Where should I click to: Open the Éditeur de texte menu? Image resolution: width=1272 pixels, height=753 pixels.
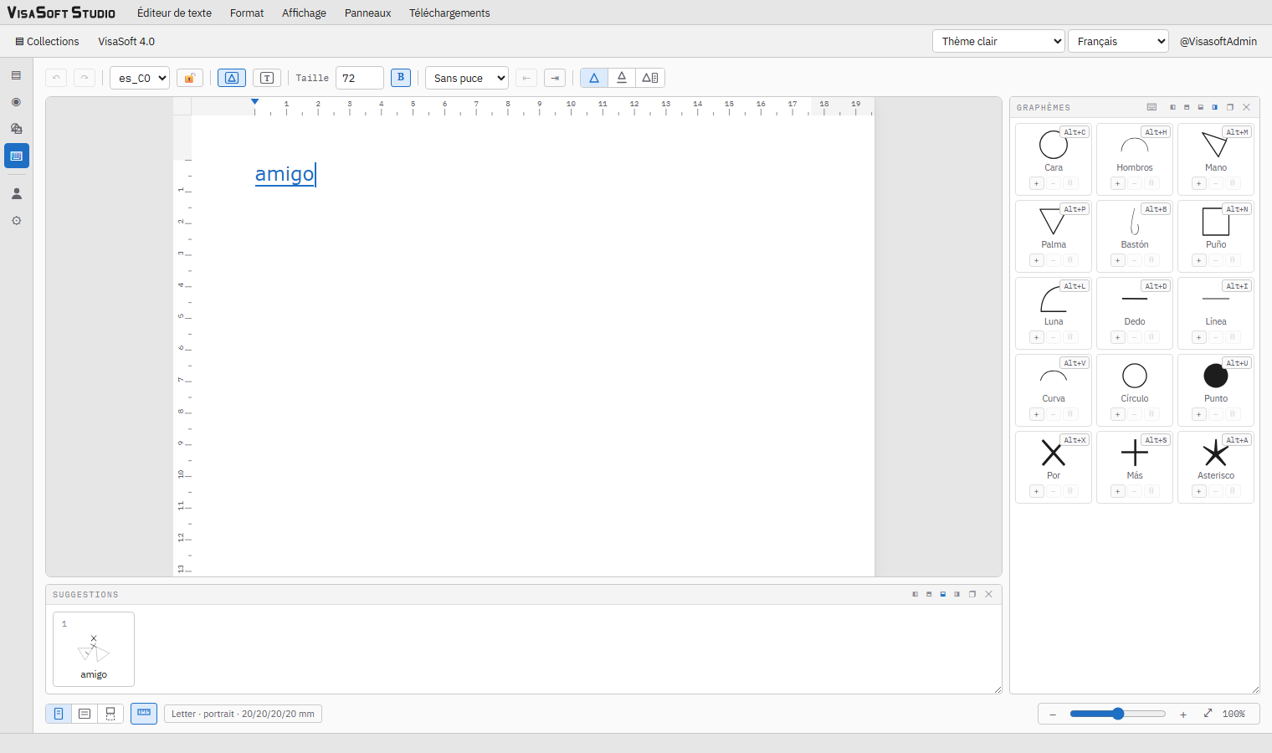[x=174, y=13]
